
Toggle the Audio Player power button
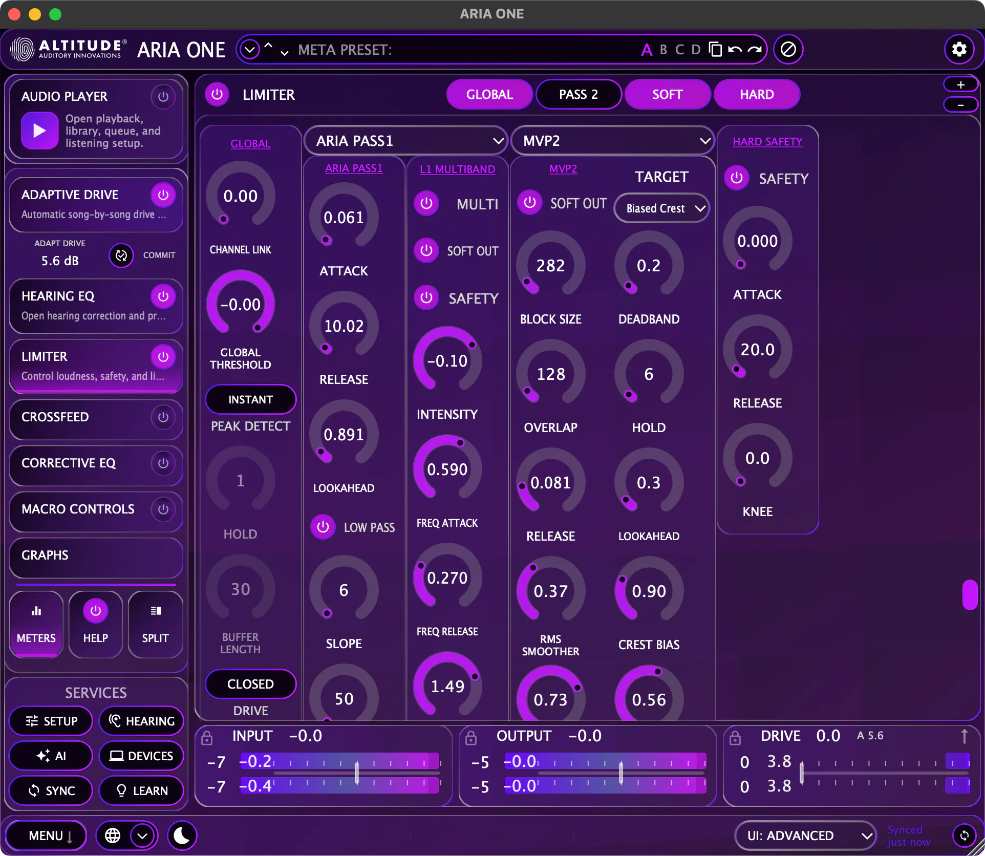tap(163, 96)
